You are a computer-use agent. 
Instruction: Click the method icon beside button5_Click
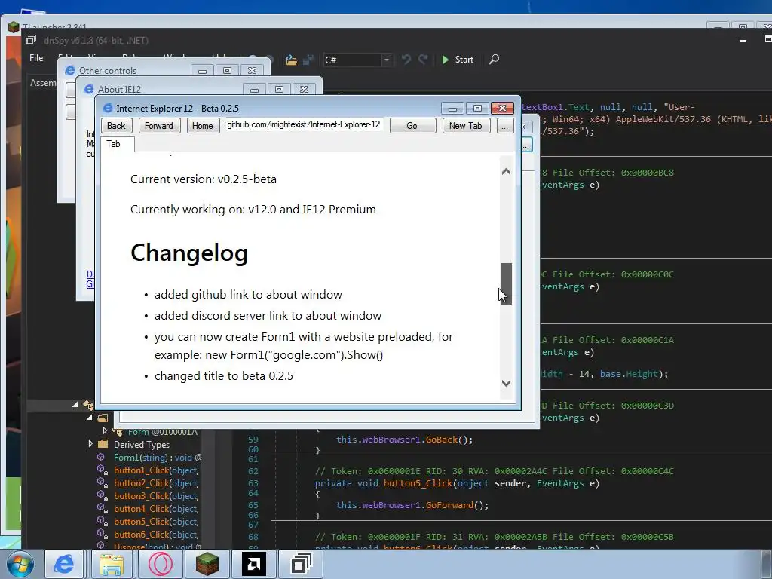tap(102, 522)
